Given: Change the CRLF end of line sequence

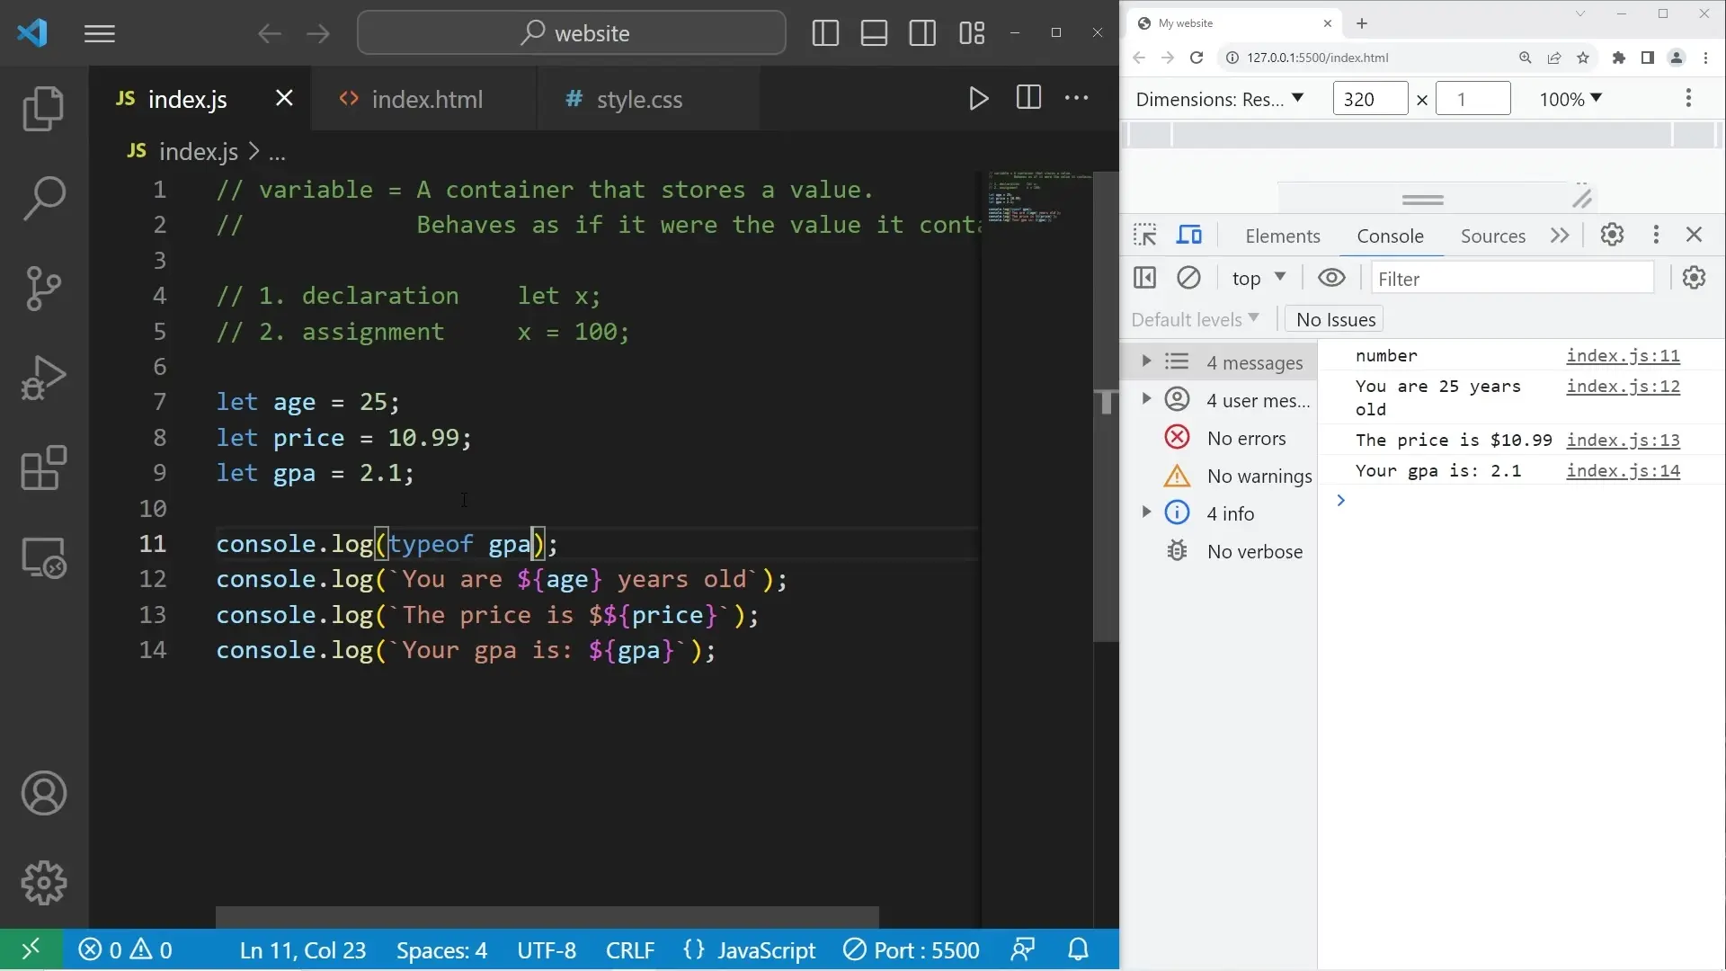Looking at the screenshot, I should 630,950.
